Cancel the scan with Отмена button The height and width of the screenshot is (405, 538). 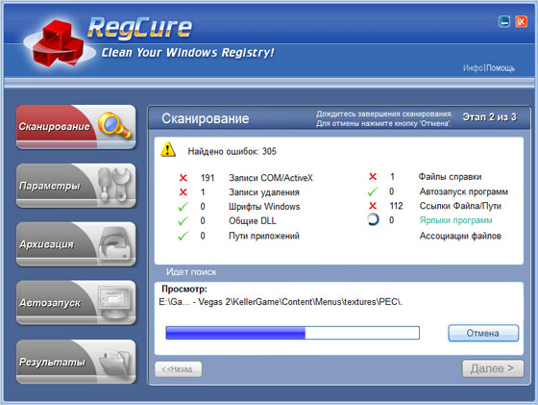[x=483, y=333]
